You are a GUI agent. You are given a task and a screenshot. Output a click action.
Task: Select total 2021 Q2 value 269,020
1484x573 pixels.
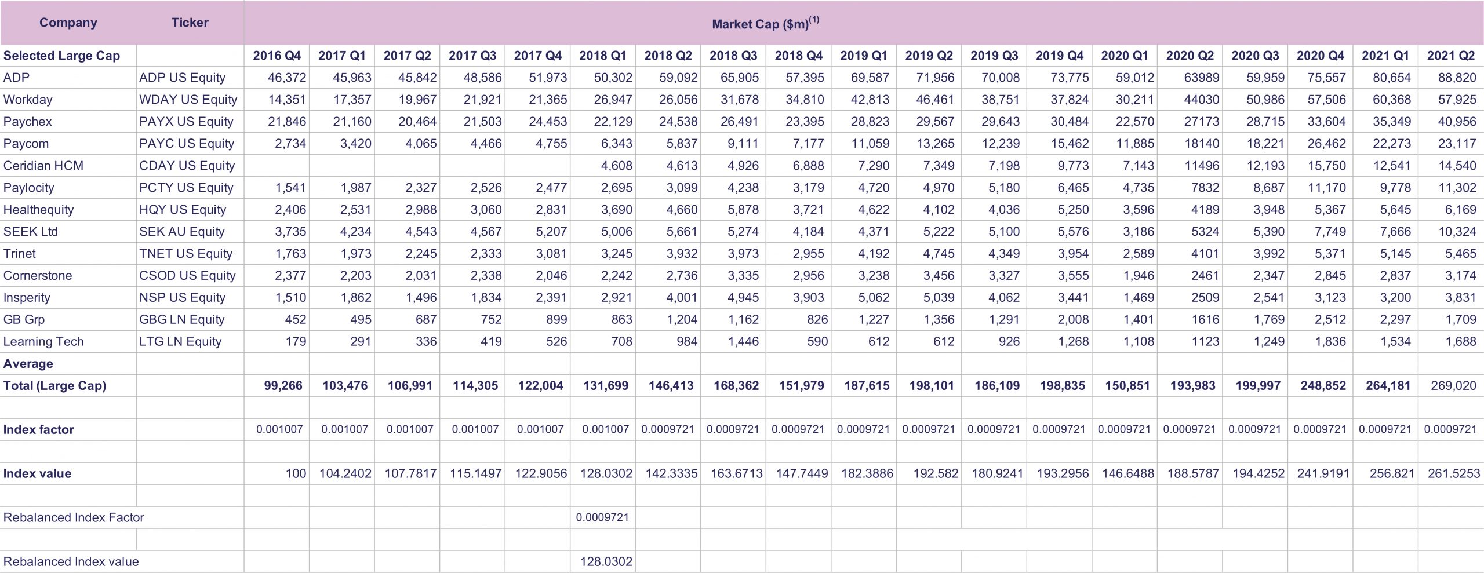tap(1453, 386)
